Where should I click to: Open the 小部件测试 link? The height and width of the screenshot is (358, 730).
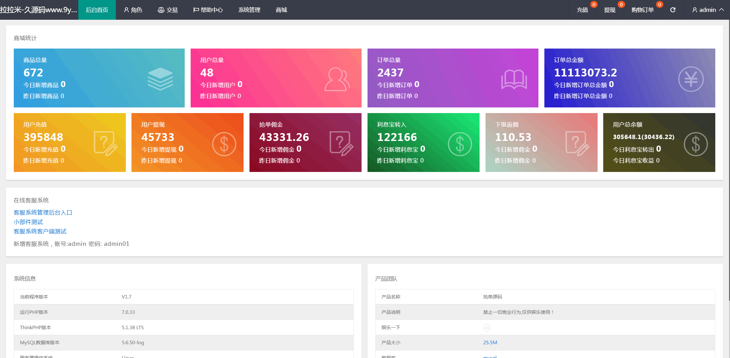point(28,222)
